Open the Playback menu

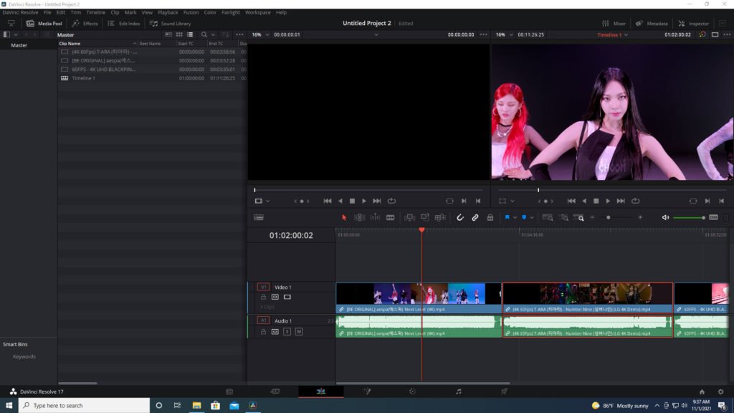(x=168, y=12)
